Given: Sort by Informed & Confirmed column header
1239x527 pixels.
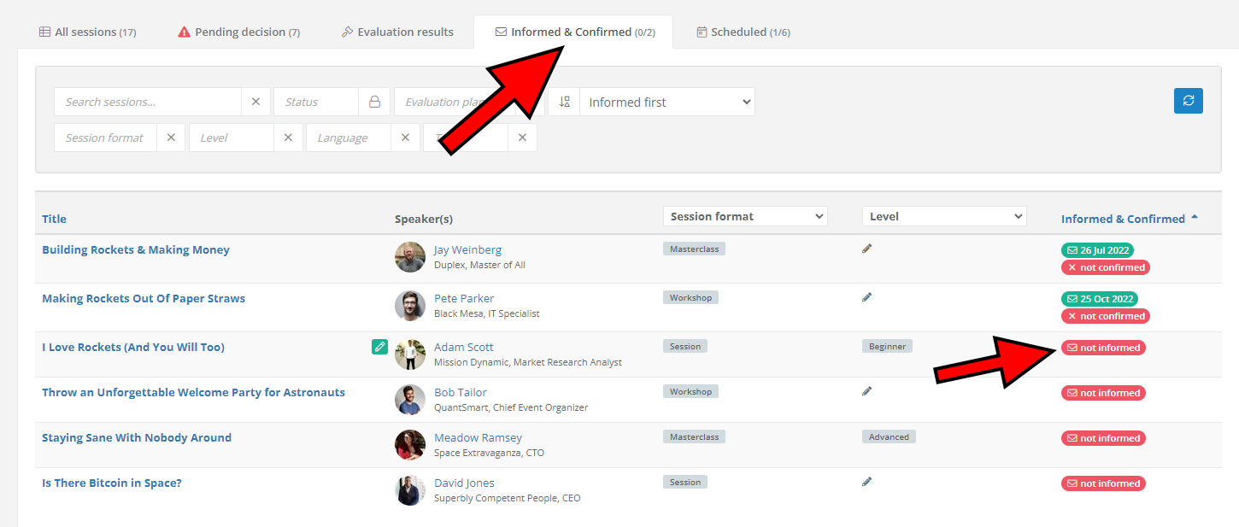Looking at the screenshot, I should tap(1123, 219).
